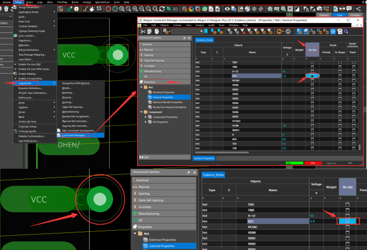Click the refresh arrows icon in Allegro toolbar
The height and width of the screenshot is (250, 367).
pyautogui.click(x=162, y=9)
